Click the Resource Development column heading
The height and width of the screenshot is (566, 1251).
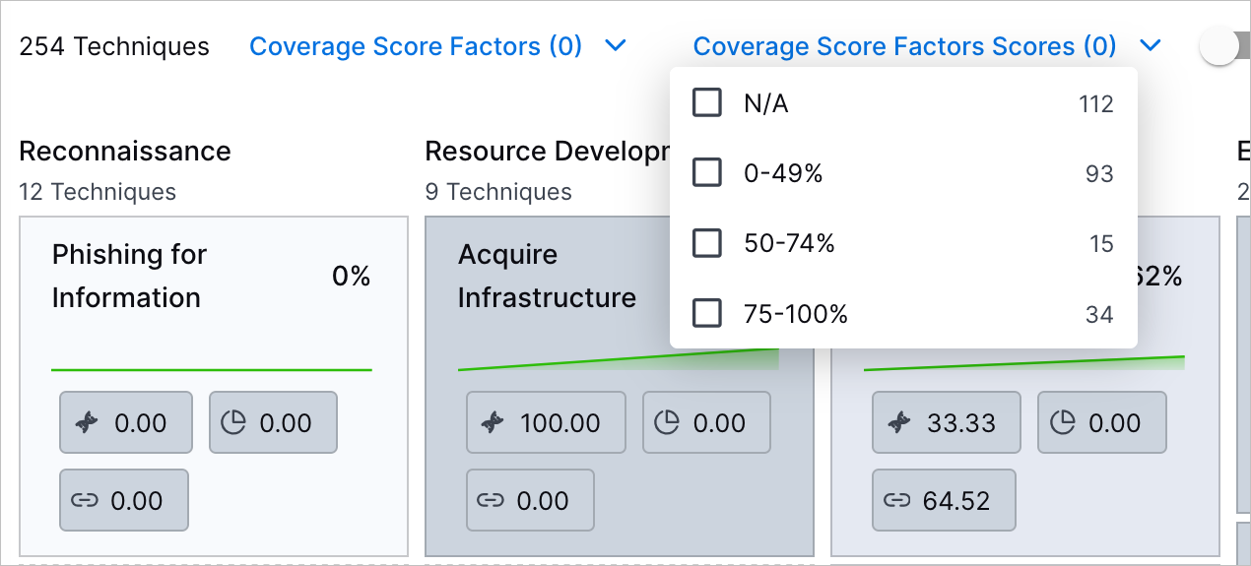[x=547, y=151]
